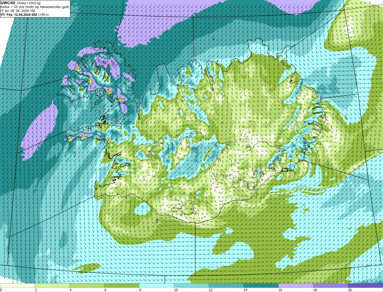Click the legend tick label 12
The height and width of the screenshot is (292, 383).
pos(210,290)
